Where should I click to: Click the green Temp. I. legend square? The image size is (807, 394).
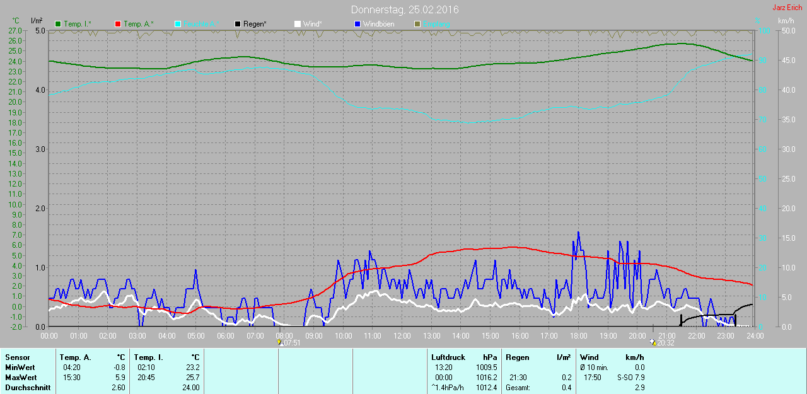(x=58, y=24)
